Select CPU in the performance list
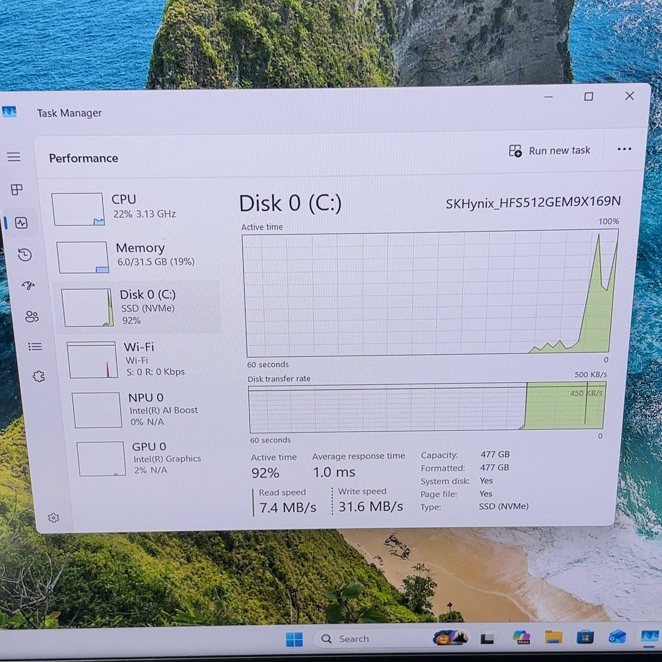662x662 pixels. coord(132,209)
